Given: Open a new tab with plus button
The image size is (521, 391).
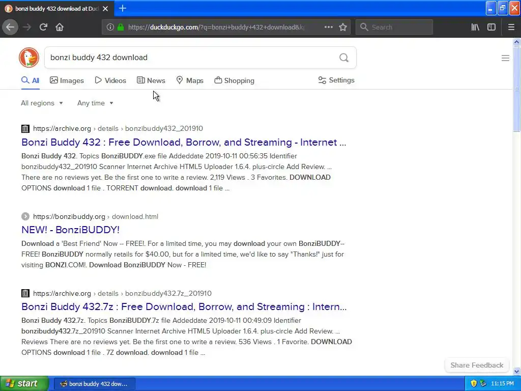Looking at the screenshot, I should 123,8.
